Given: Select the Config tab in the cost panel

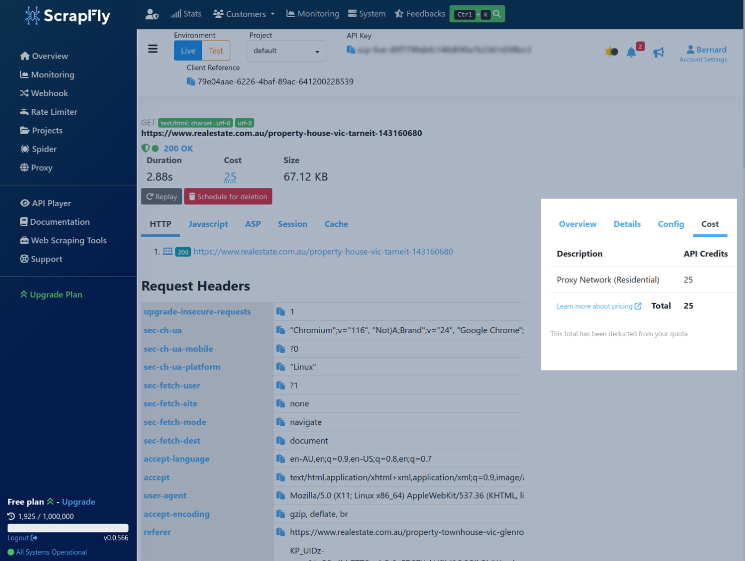Looking at the screenshot, I should pyautogui.click(x=671, y=224).
